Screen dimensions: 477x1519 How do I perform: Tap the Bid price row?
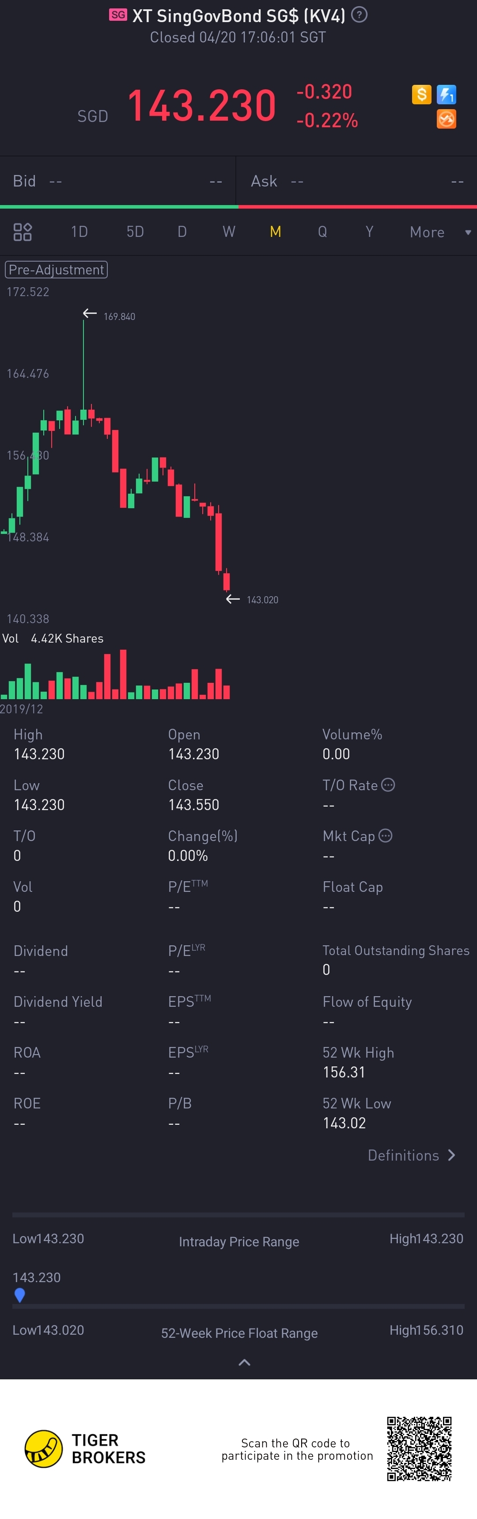[x=118, y=181]
